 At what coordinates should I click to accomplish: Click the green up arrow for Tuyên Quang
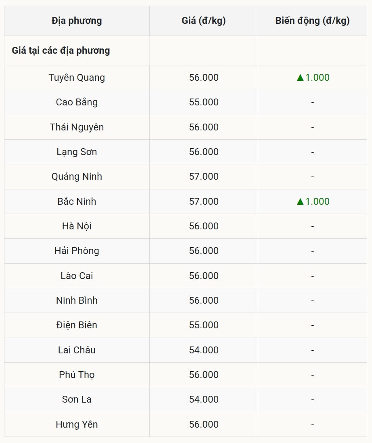tap(300, 78)
